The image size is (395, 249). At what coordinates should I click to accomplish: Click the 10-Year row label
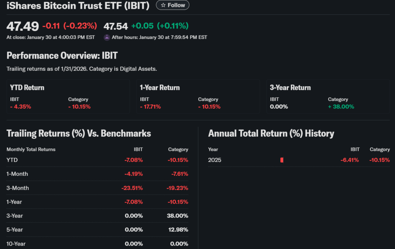(x=16, y=244)
